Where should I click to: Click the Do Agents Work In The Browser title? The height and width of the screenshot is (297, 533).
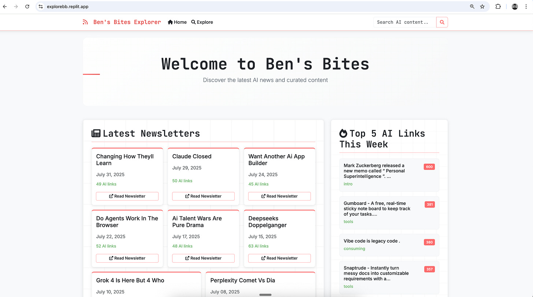[x=127, y=222]
